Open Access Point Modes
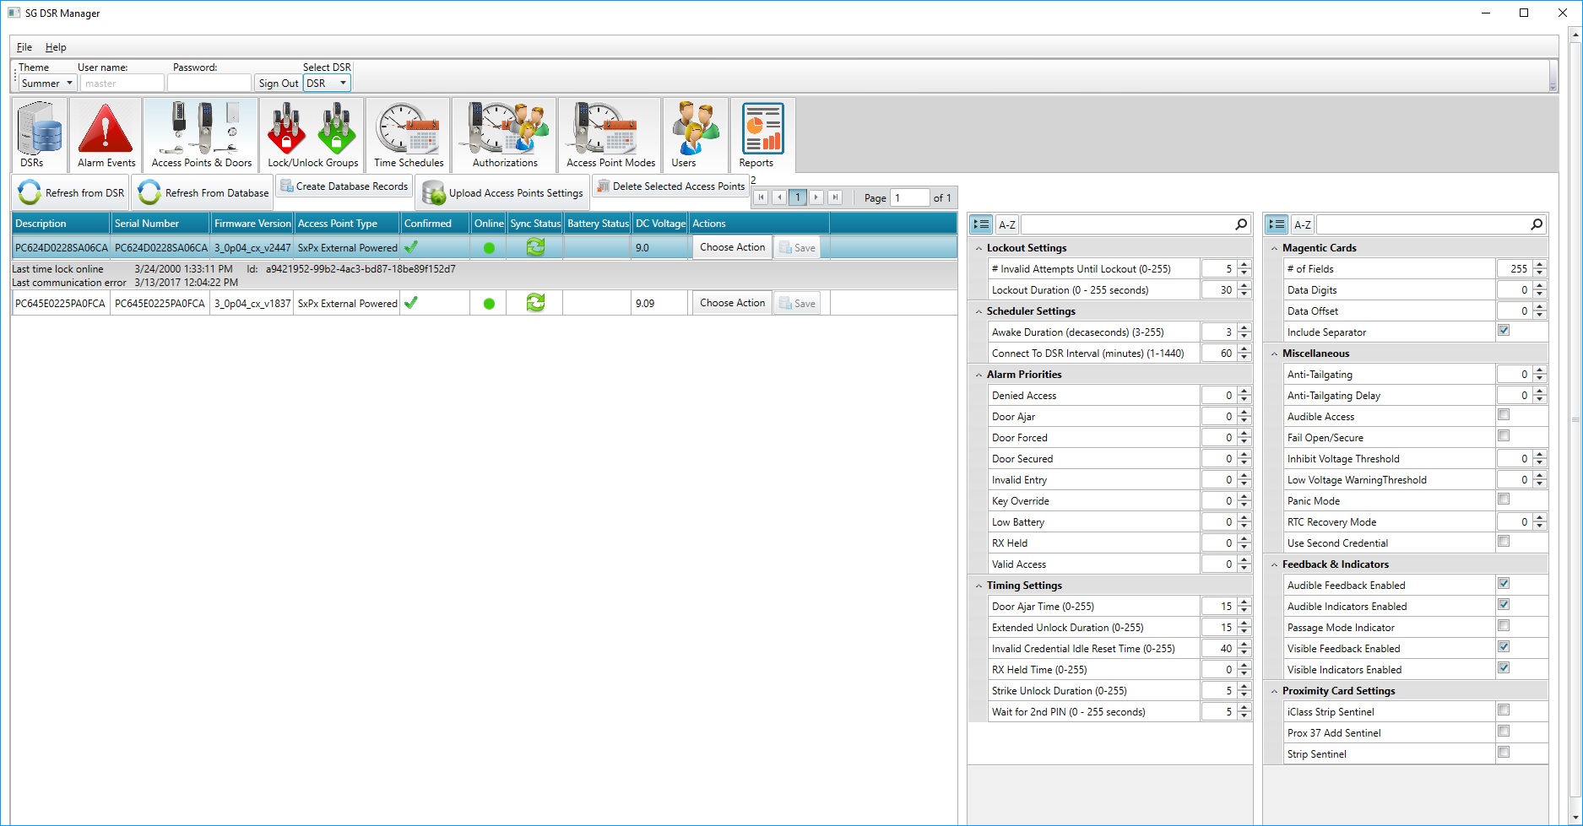The width and height of the screenshot is (1583, 826). coord(610,135)
